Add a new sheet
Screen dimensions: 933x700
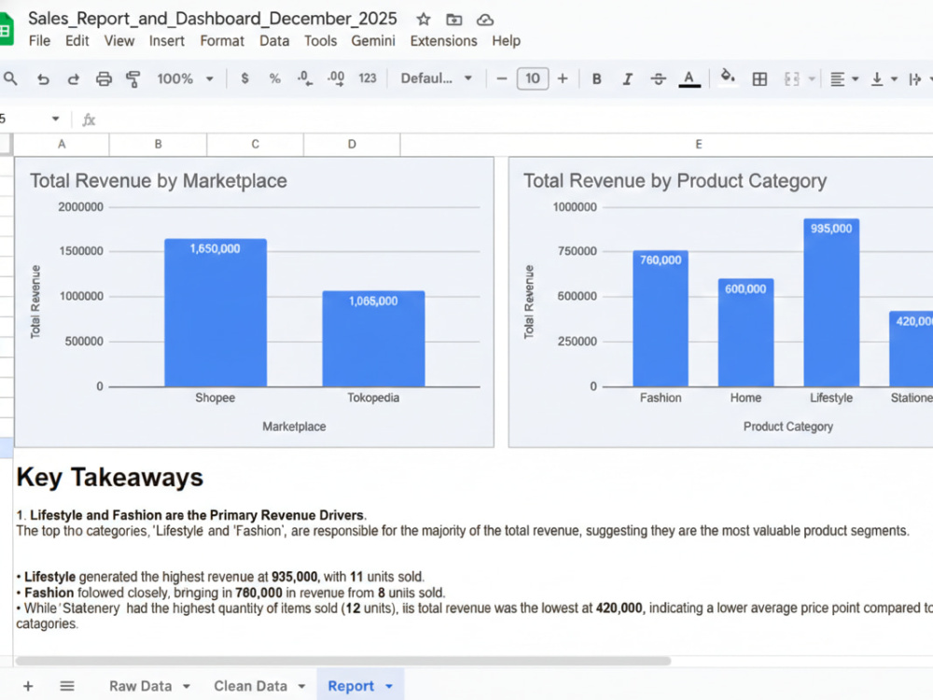click(x=28, y=686)
